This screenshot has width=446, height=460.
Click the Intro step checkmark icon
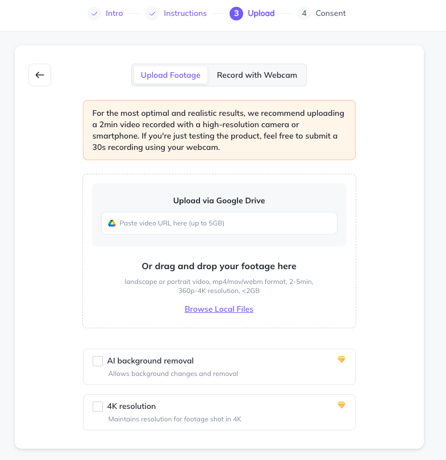(94, 13)
